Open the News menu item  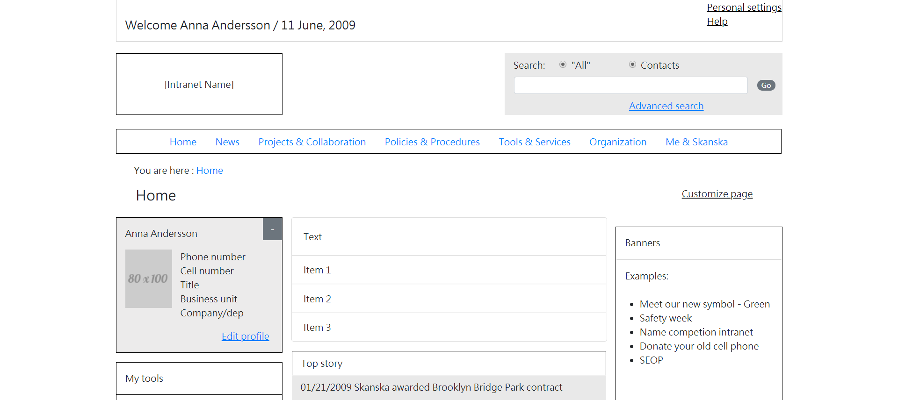pyautogui.click(x=227, y=142)
